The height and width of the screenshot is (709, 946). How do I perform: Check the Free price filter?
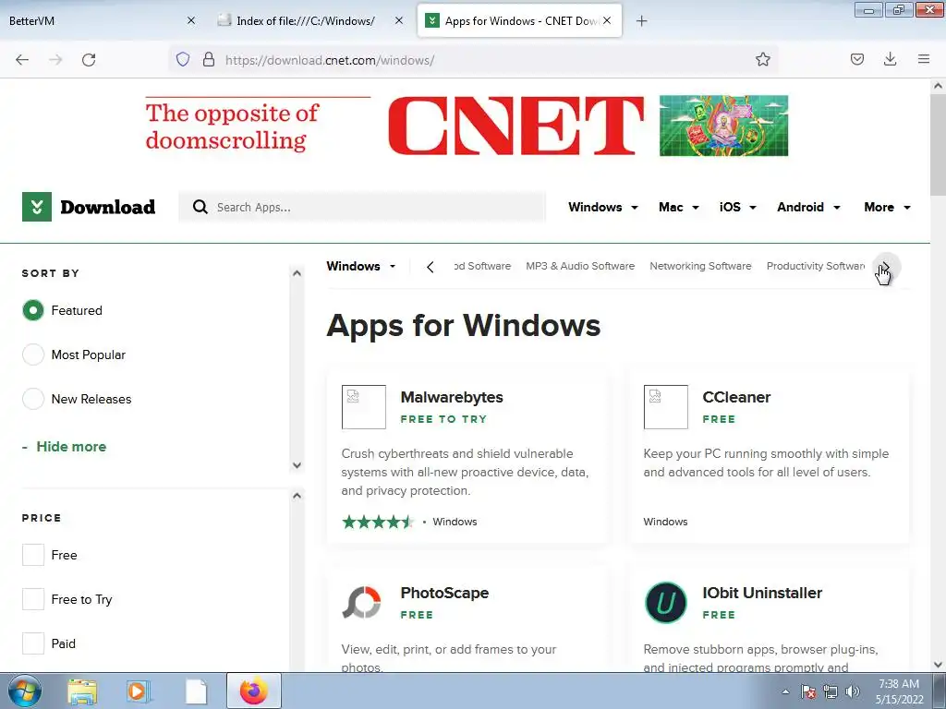click(33, 555)
